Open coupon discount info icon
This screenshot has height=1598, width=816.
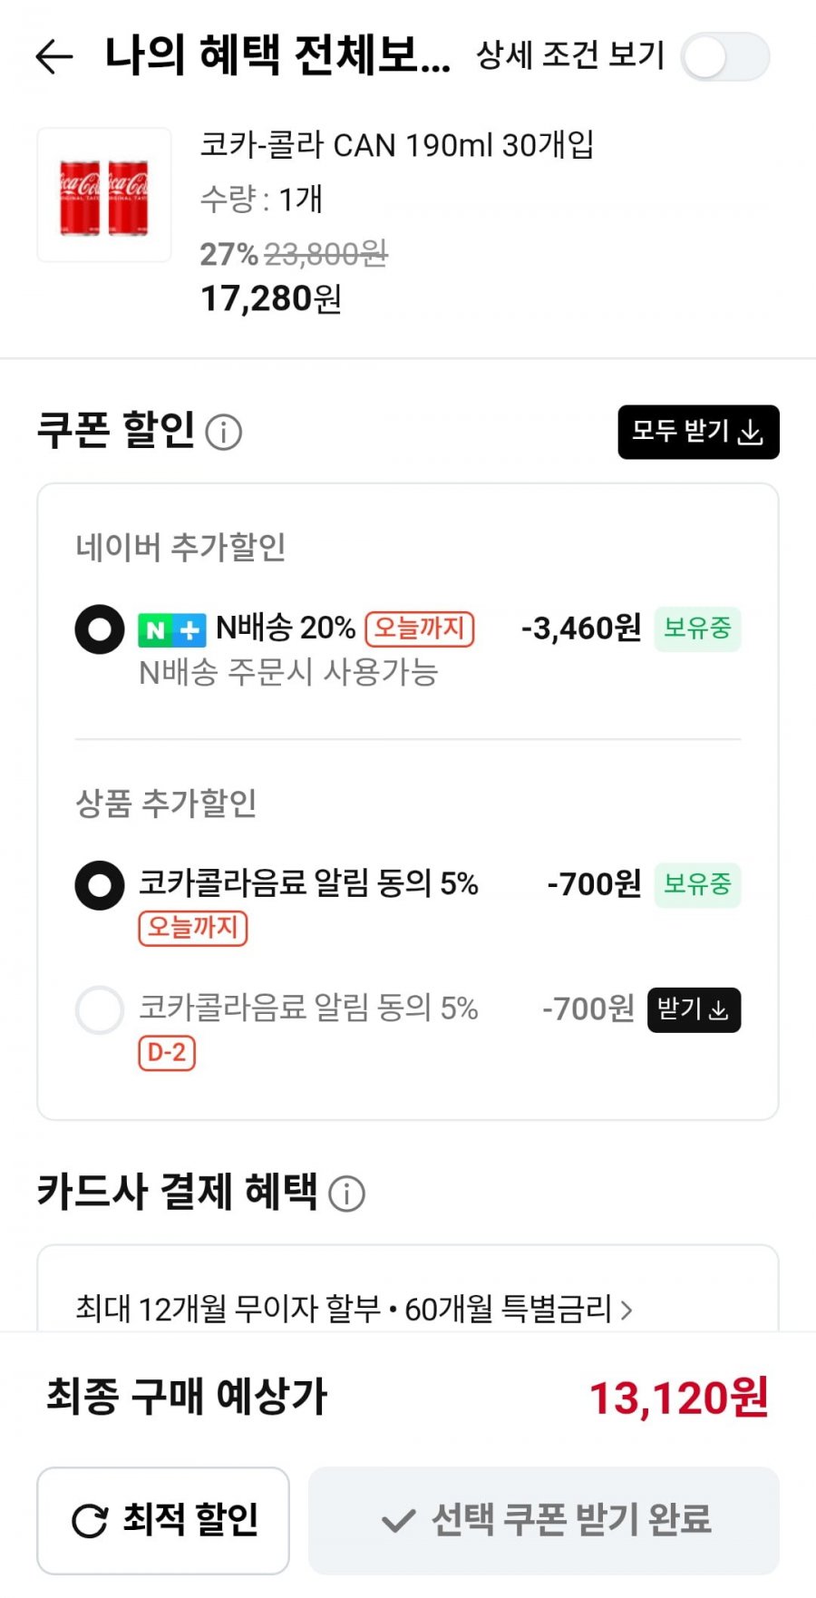click(224, 433)
